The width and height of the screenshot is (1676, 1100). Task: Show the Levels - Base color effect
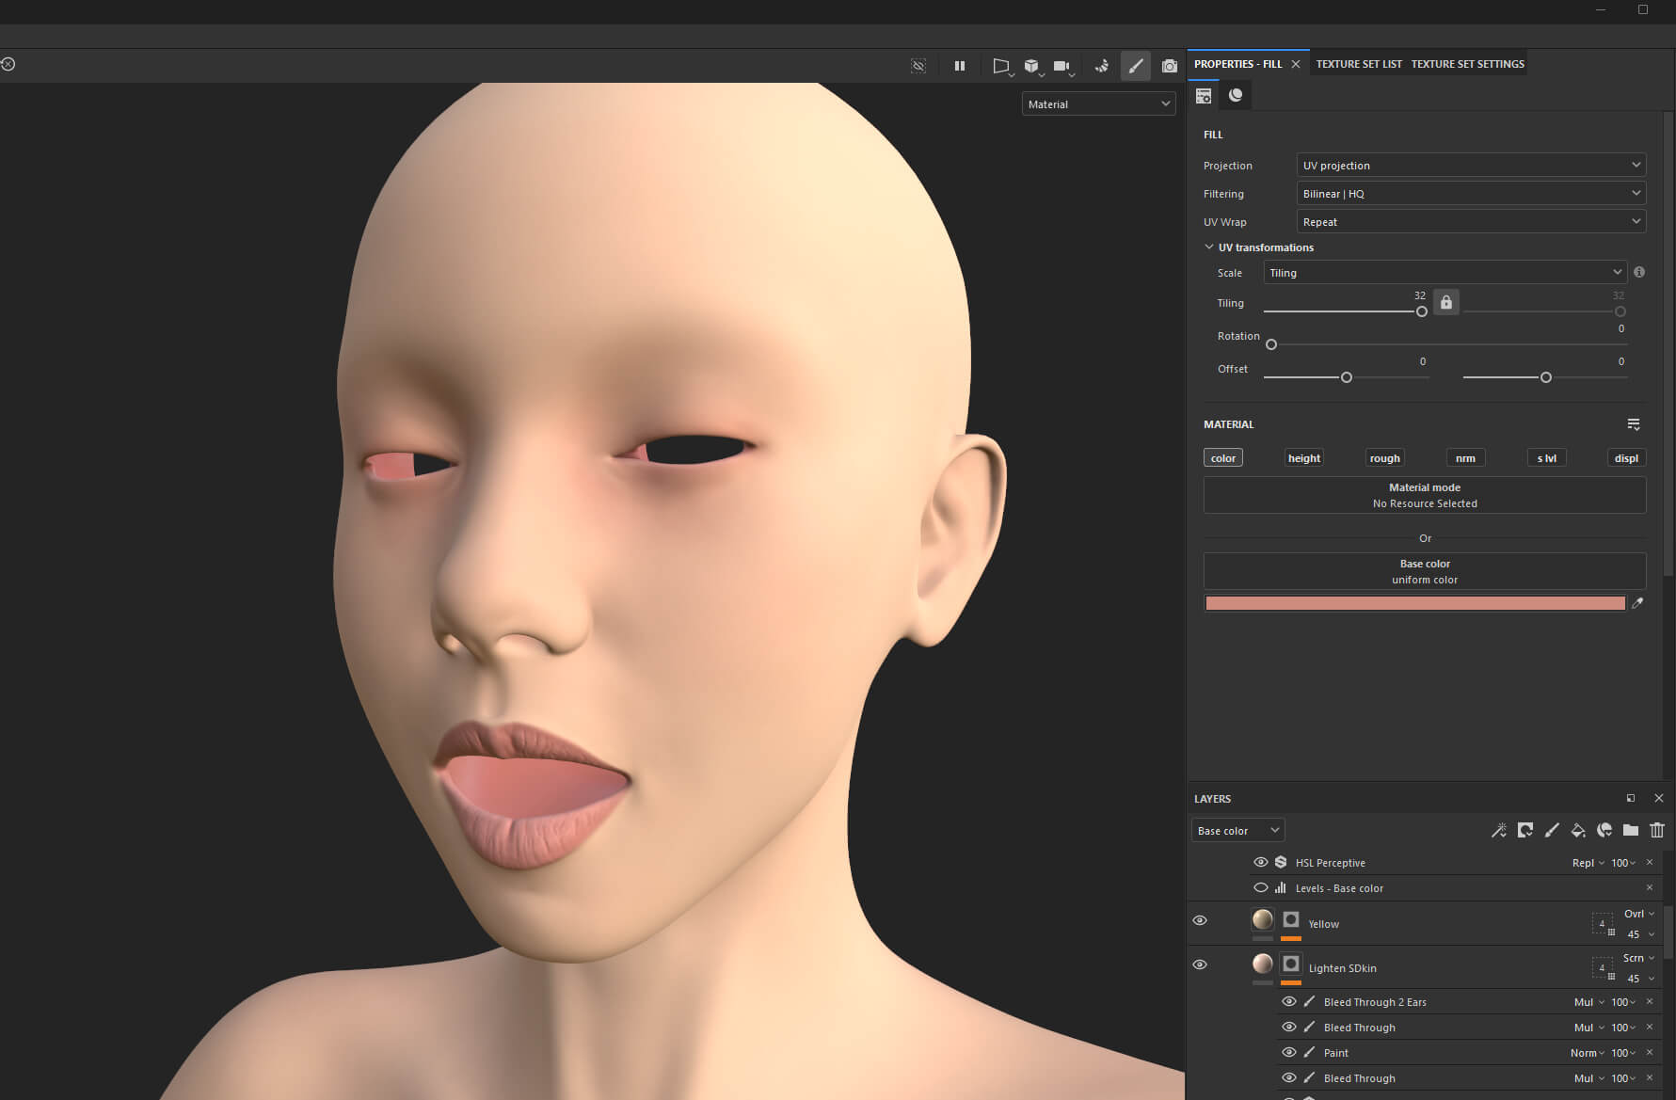(x=1261, y=887)
